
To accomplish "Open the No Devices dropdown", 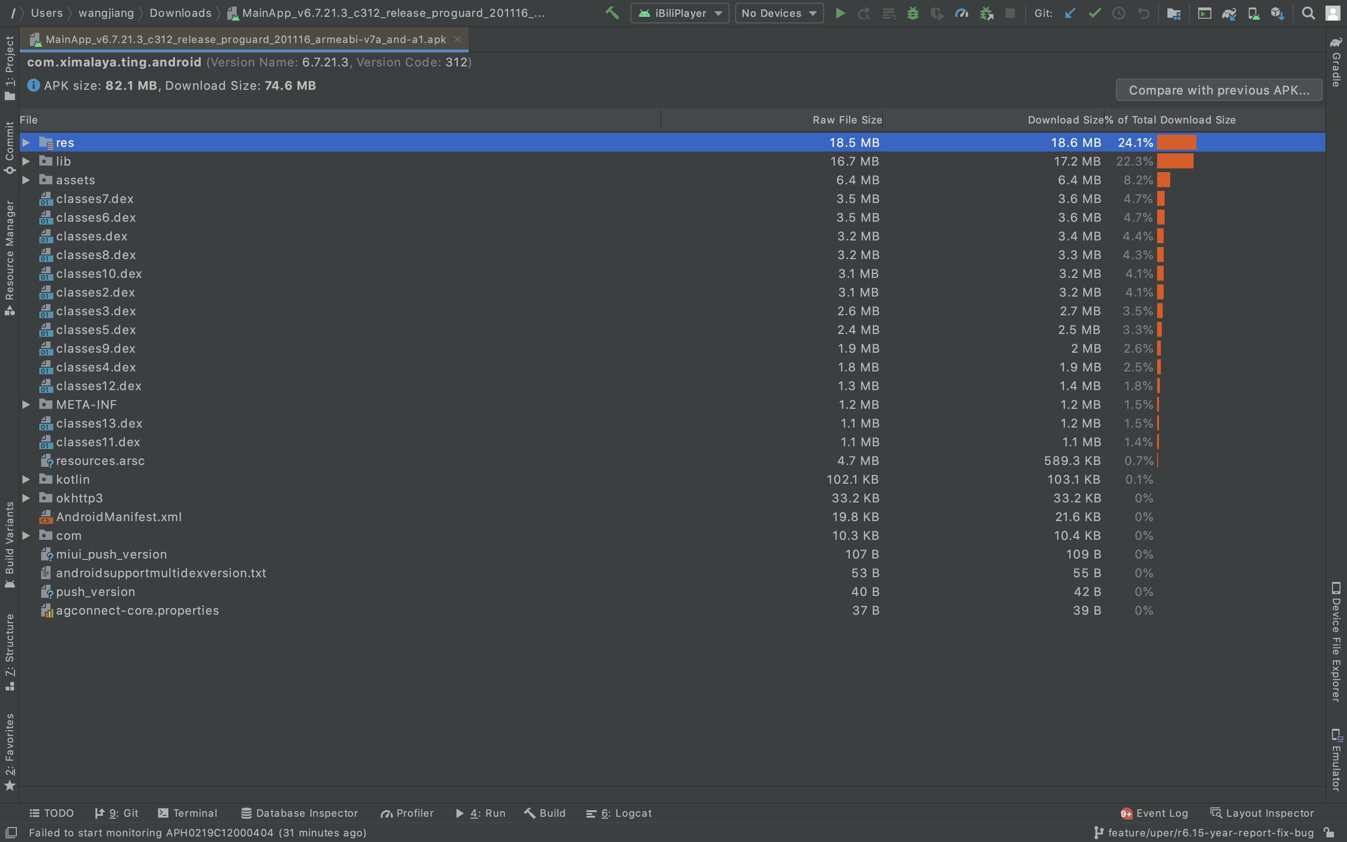I will coord(779,13).
